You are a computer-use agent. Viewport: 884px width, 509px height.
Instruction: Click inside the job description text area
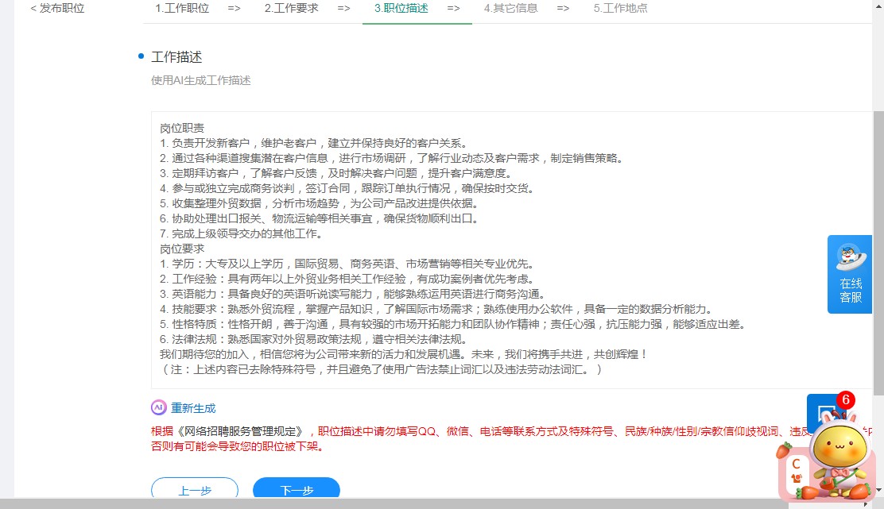click(509, 250)
